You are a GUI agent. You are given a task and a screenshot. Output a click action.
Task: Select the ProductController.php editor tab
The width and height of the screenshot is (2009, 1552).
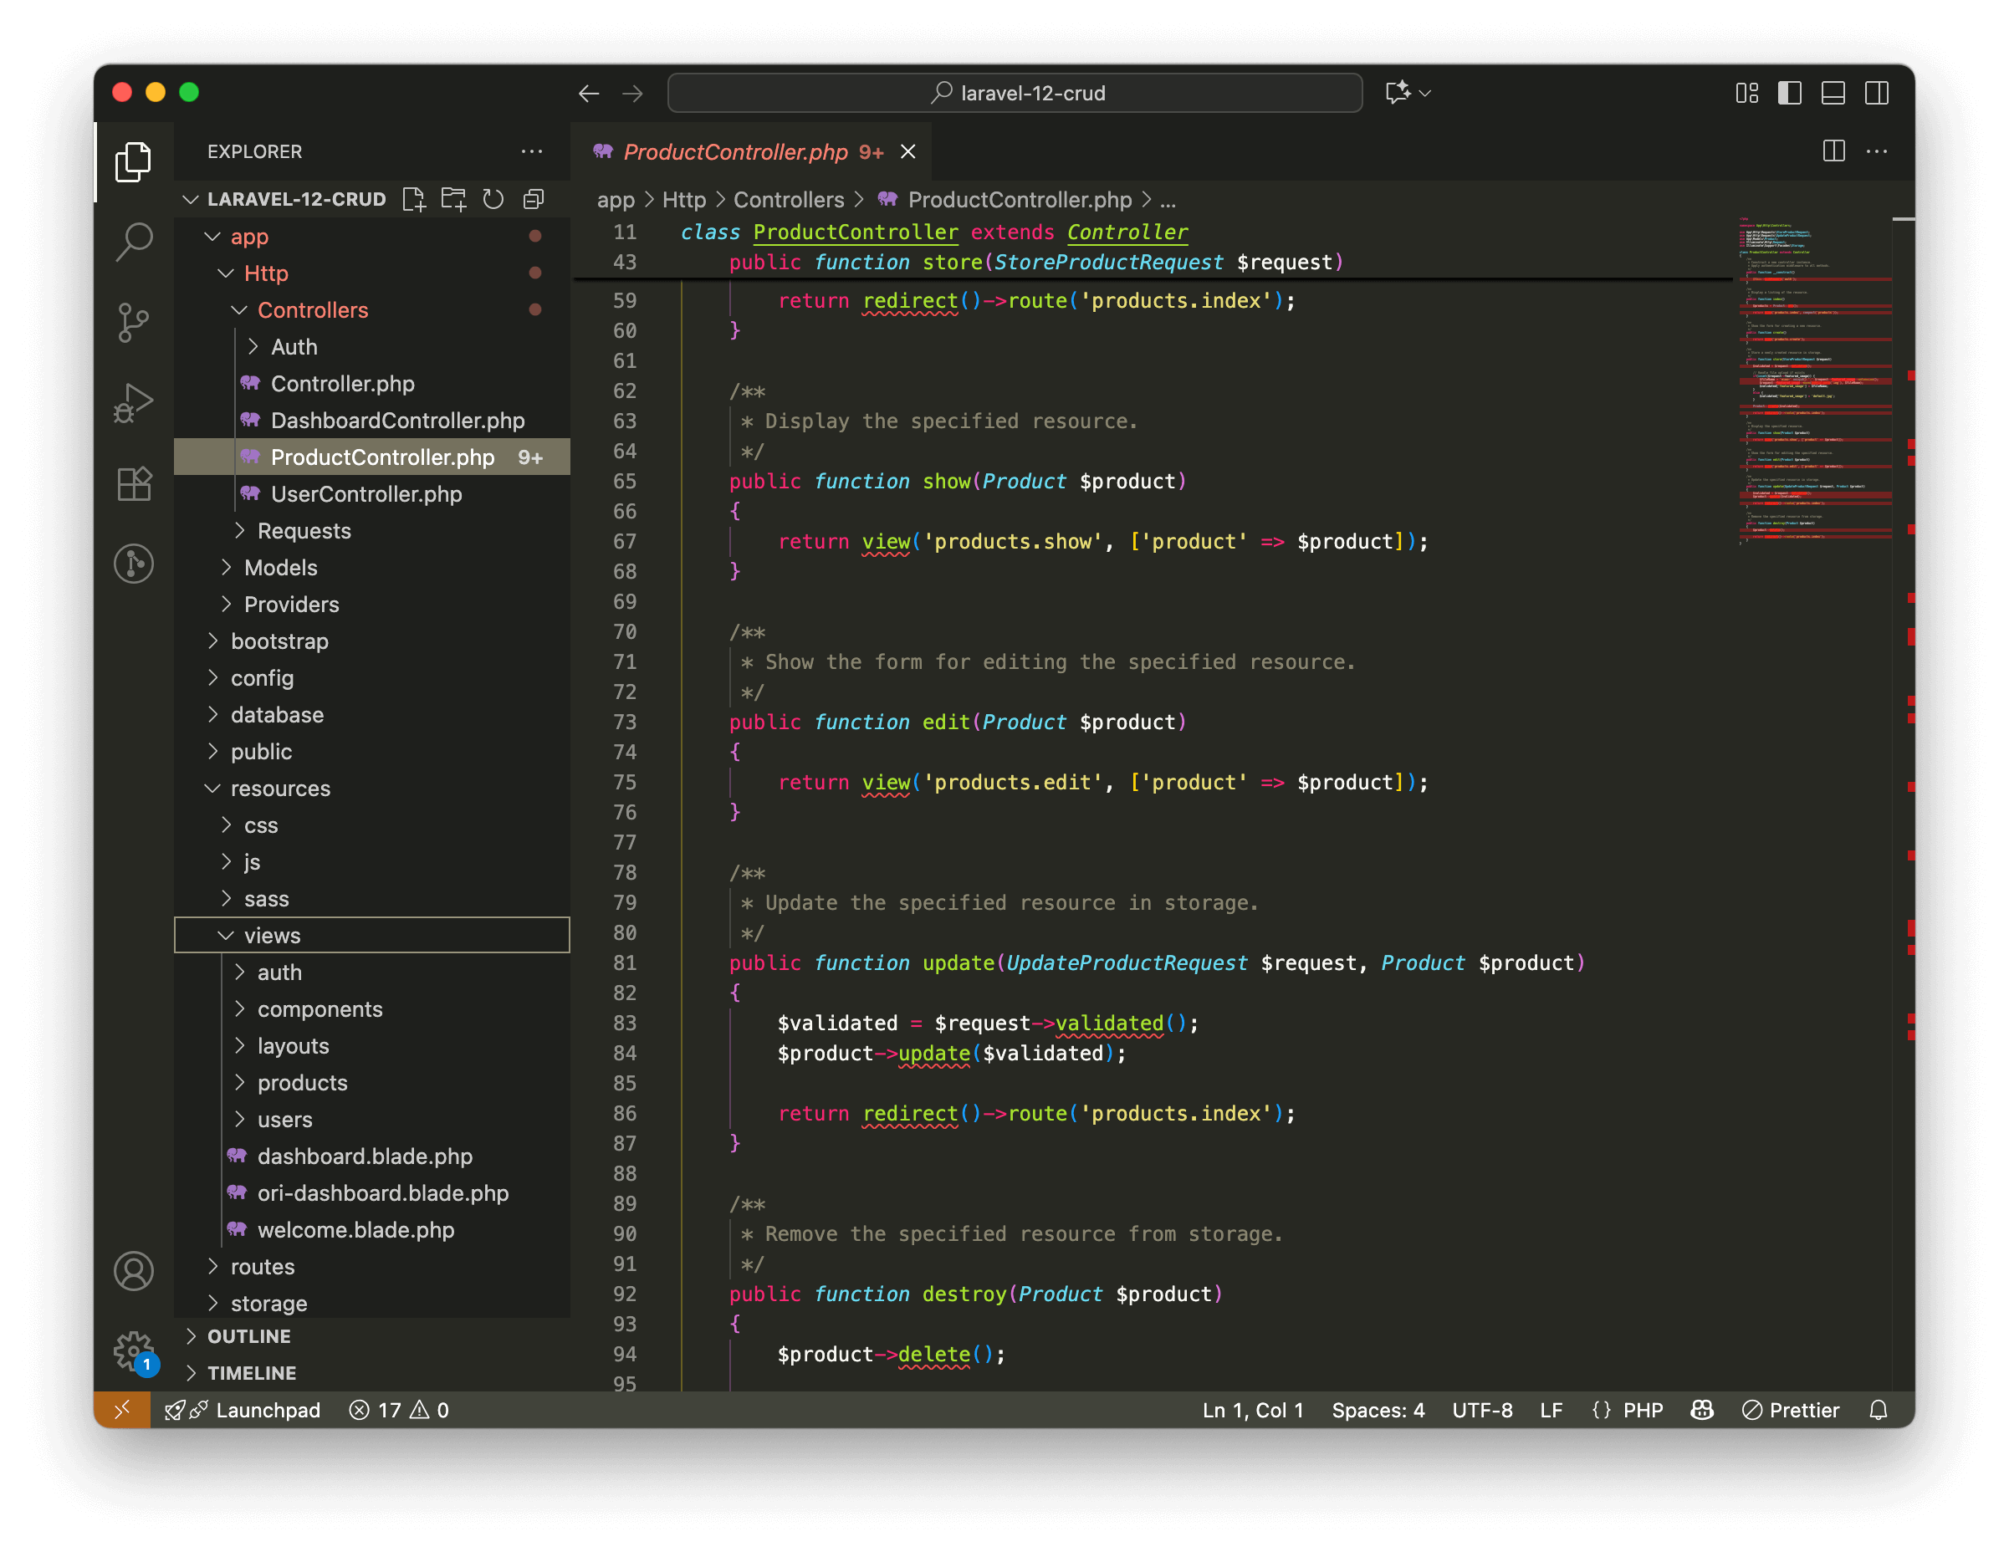[736, 151]
